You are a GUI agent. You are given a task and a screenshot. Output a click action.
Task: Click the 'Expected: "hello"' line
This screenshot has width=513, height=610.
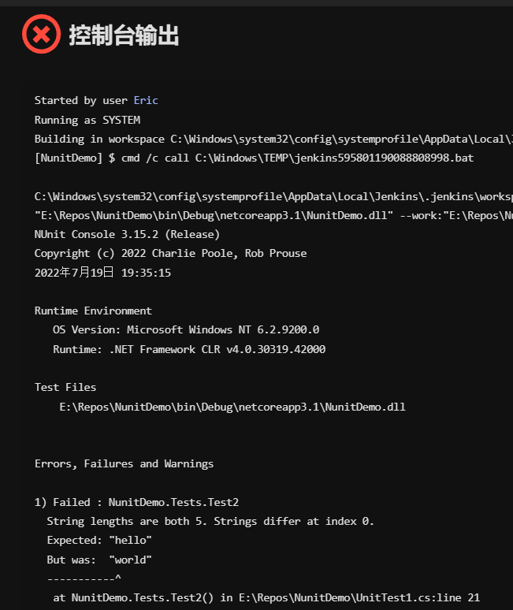[x=99, y=540]
